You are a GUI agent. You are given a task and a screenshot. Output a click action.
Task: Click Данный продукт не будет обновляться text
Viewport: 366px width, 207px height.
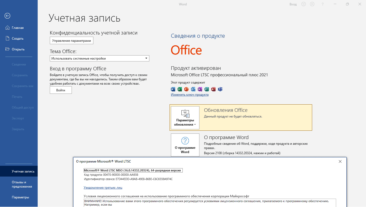click(233, 116)
